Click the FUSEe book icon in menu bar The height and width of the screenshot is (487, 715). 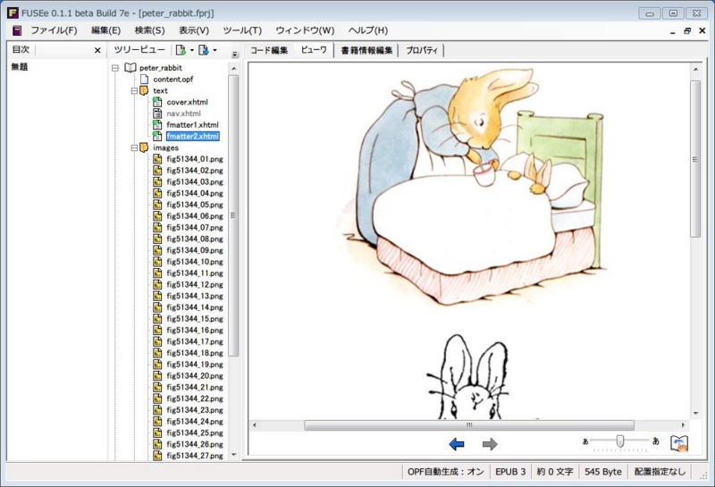16,30
